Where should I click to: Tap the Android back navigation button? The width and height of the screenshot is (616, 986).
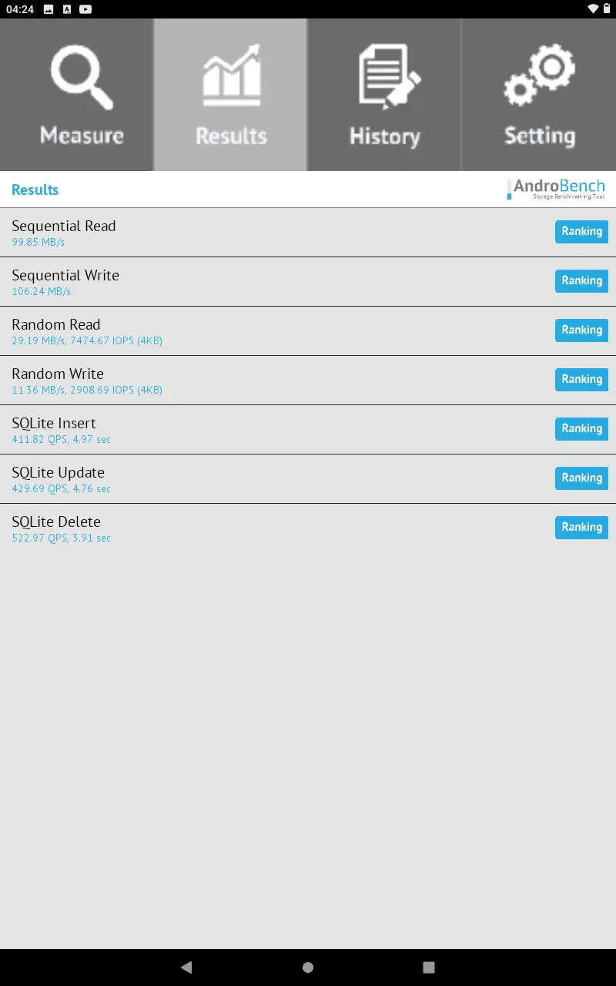click(x=186, y=968)
